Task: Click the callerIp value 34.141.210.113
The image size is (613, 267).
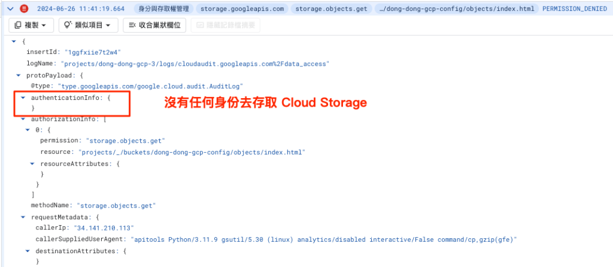Action: click(104, 228)
